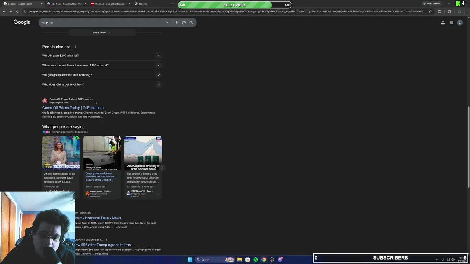Viewport: 470px width, 264px height.
Task: Start a voice search with the microphone
Action: coord(177,22)
